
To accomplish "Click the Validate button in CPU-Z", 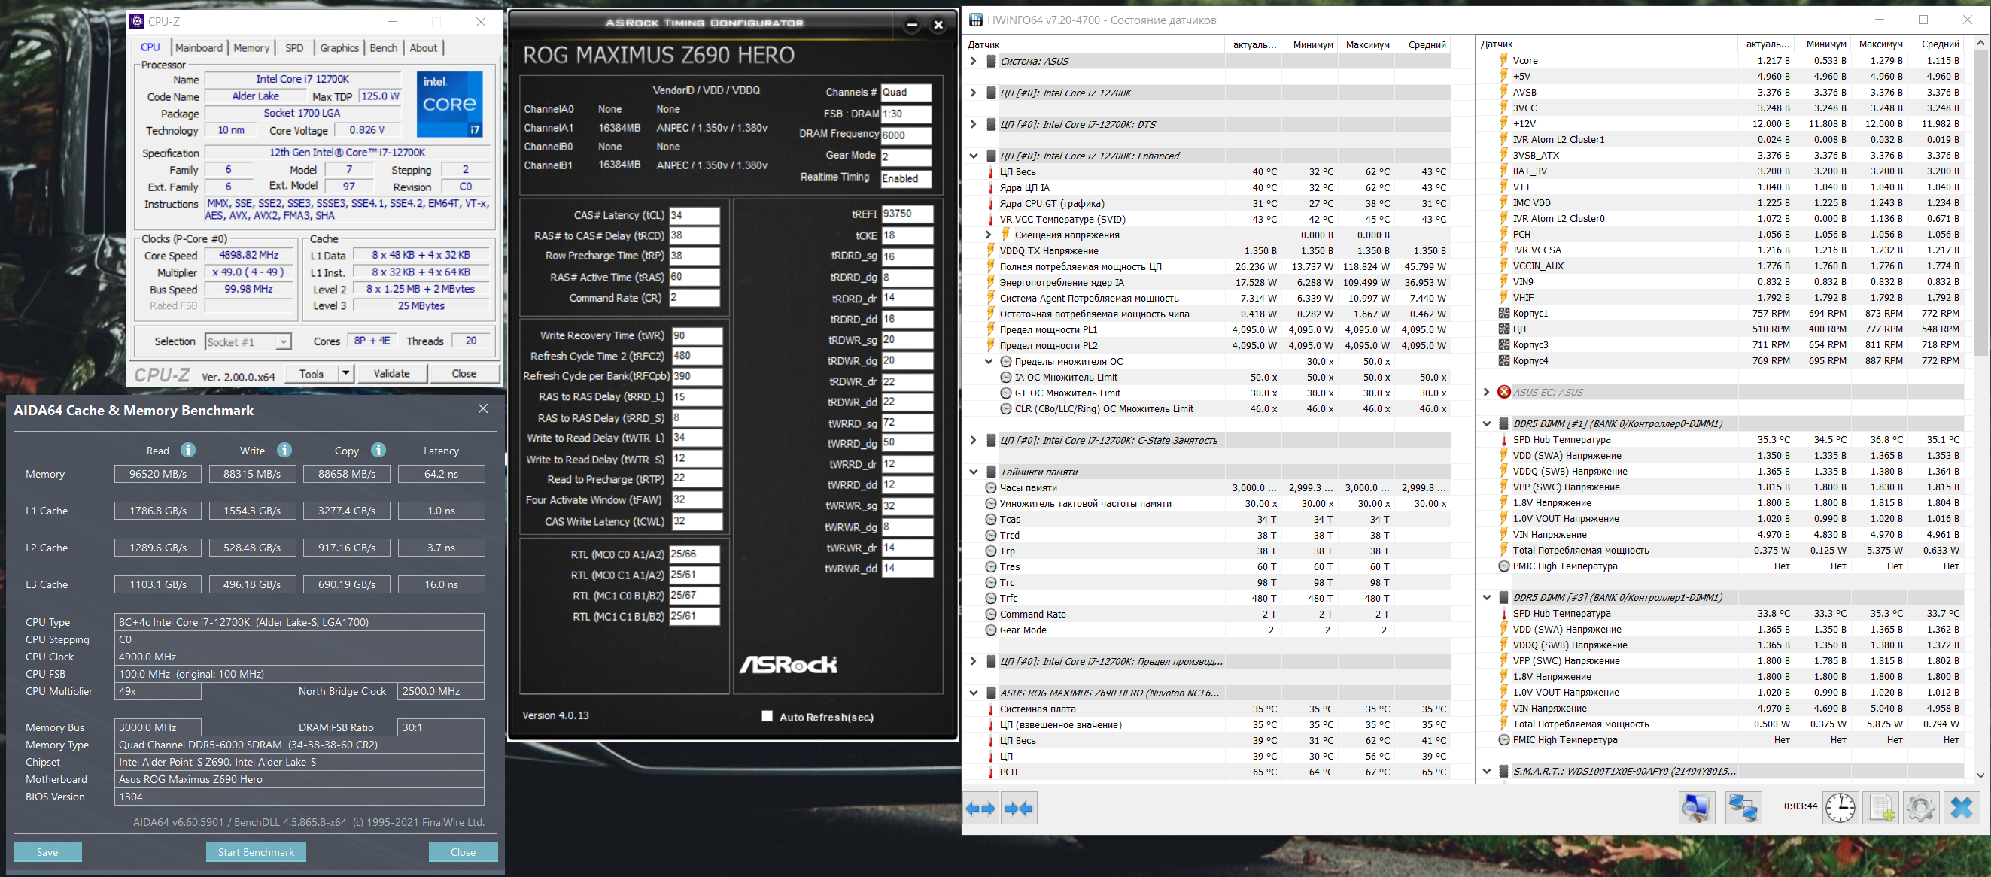I will pos(391,373).
